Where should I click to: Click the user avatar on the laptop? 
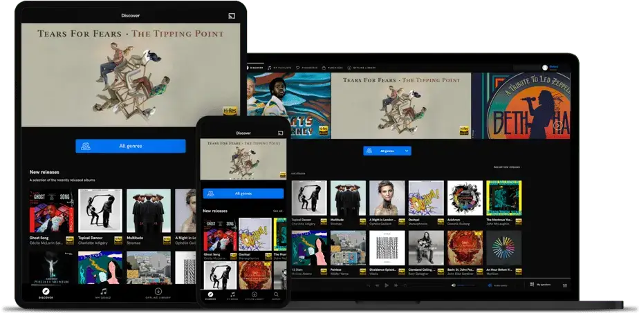click(545, 68)
